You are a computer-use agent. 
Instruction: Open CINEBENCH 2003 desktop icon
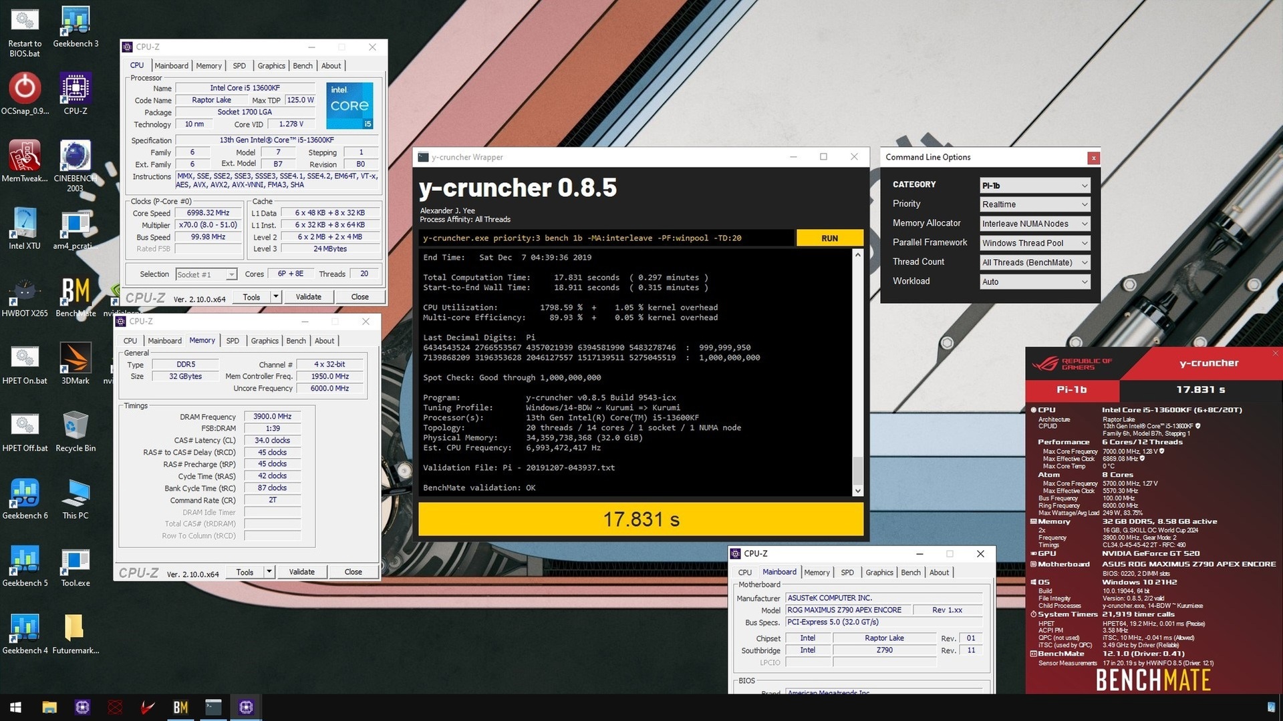pos(76,166)
